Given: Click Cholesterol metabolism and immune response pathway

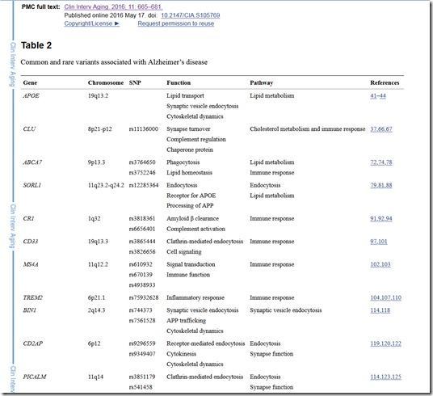Looking at the screenshot, I should pos(307,128).
